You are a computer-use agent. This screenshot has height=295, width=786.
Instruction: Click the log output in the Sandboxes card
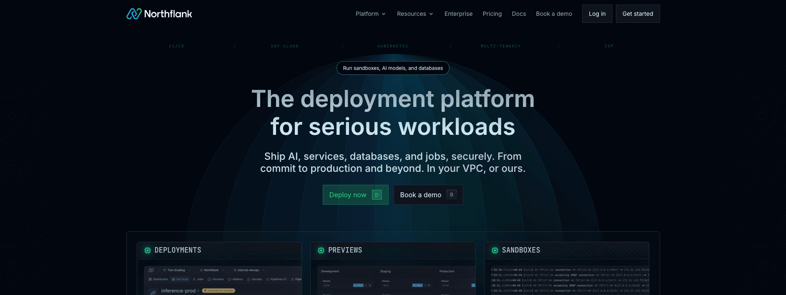[x=570, y=280]
